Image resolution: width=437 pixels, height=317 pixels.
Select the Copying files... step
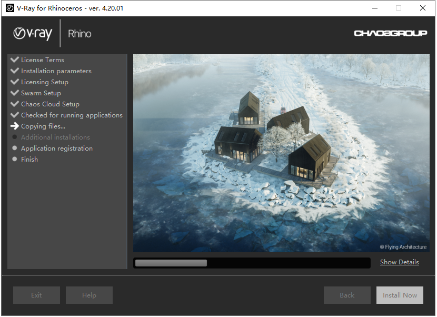click(43, 126)
